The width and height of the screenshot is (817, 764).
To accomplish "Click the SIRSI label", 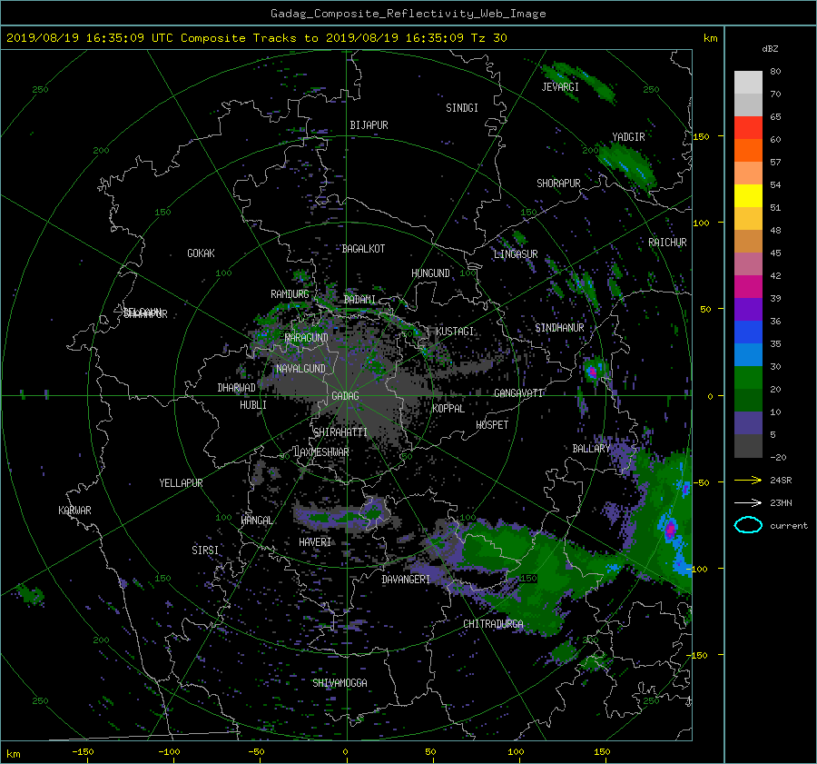I will click(x=205, y=551).
